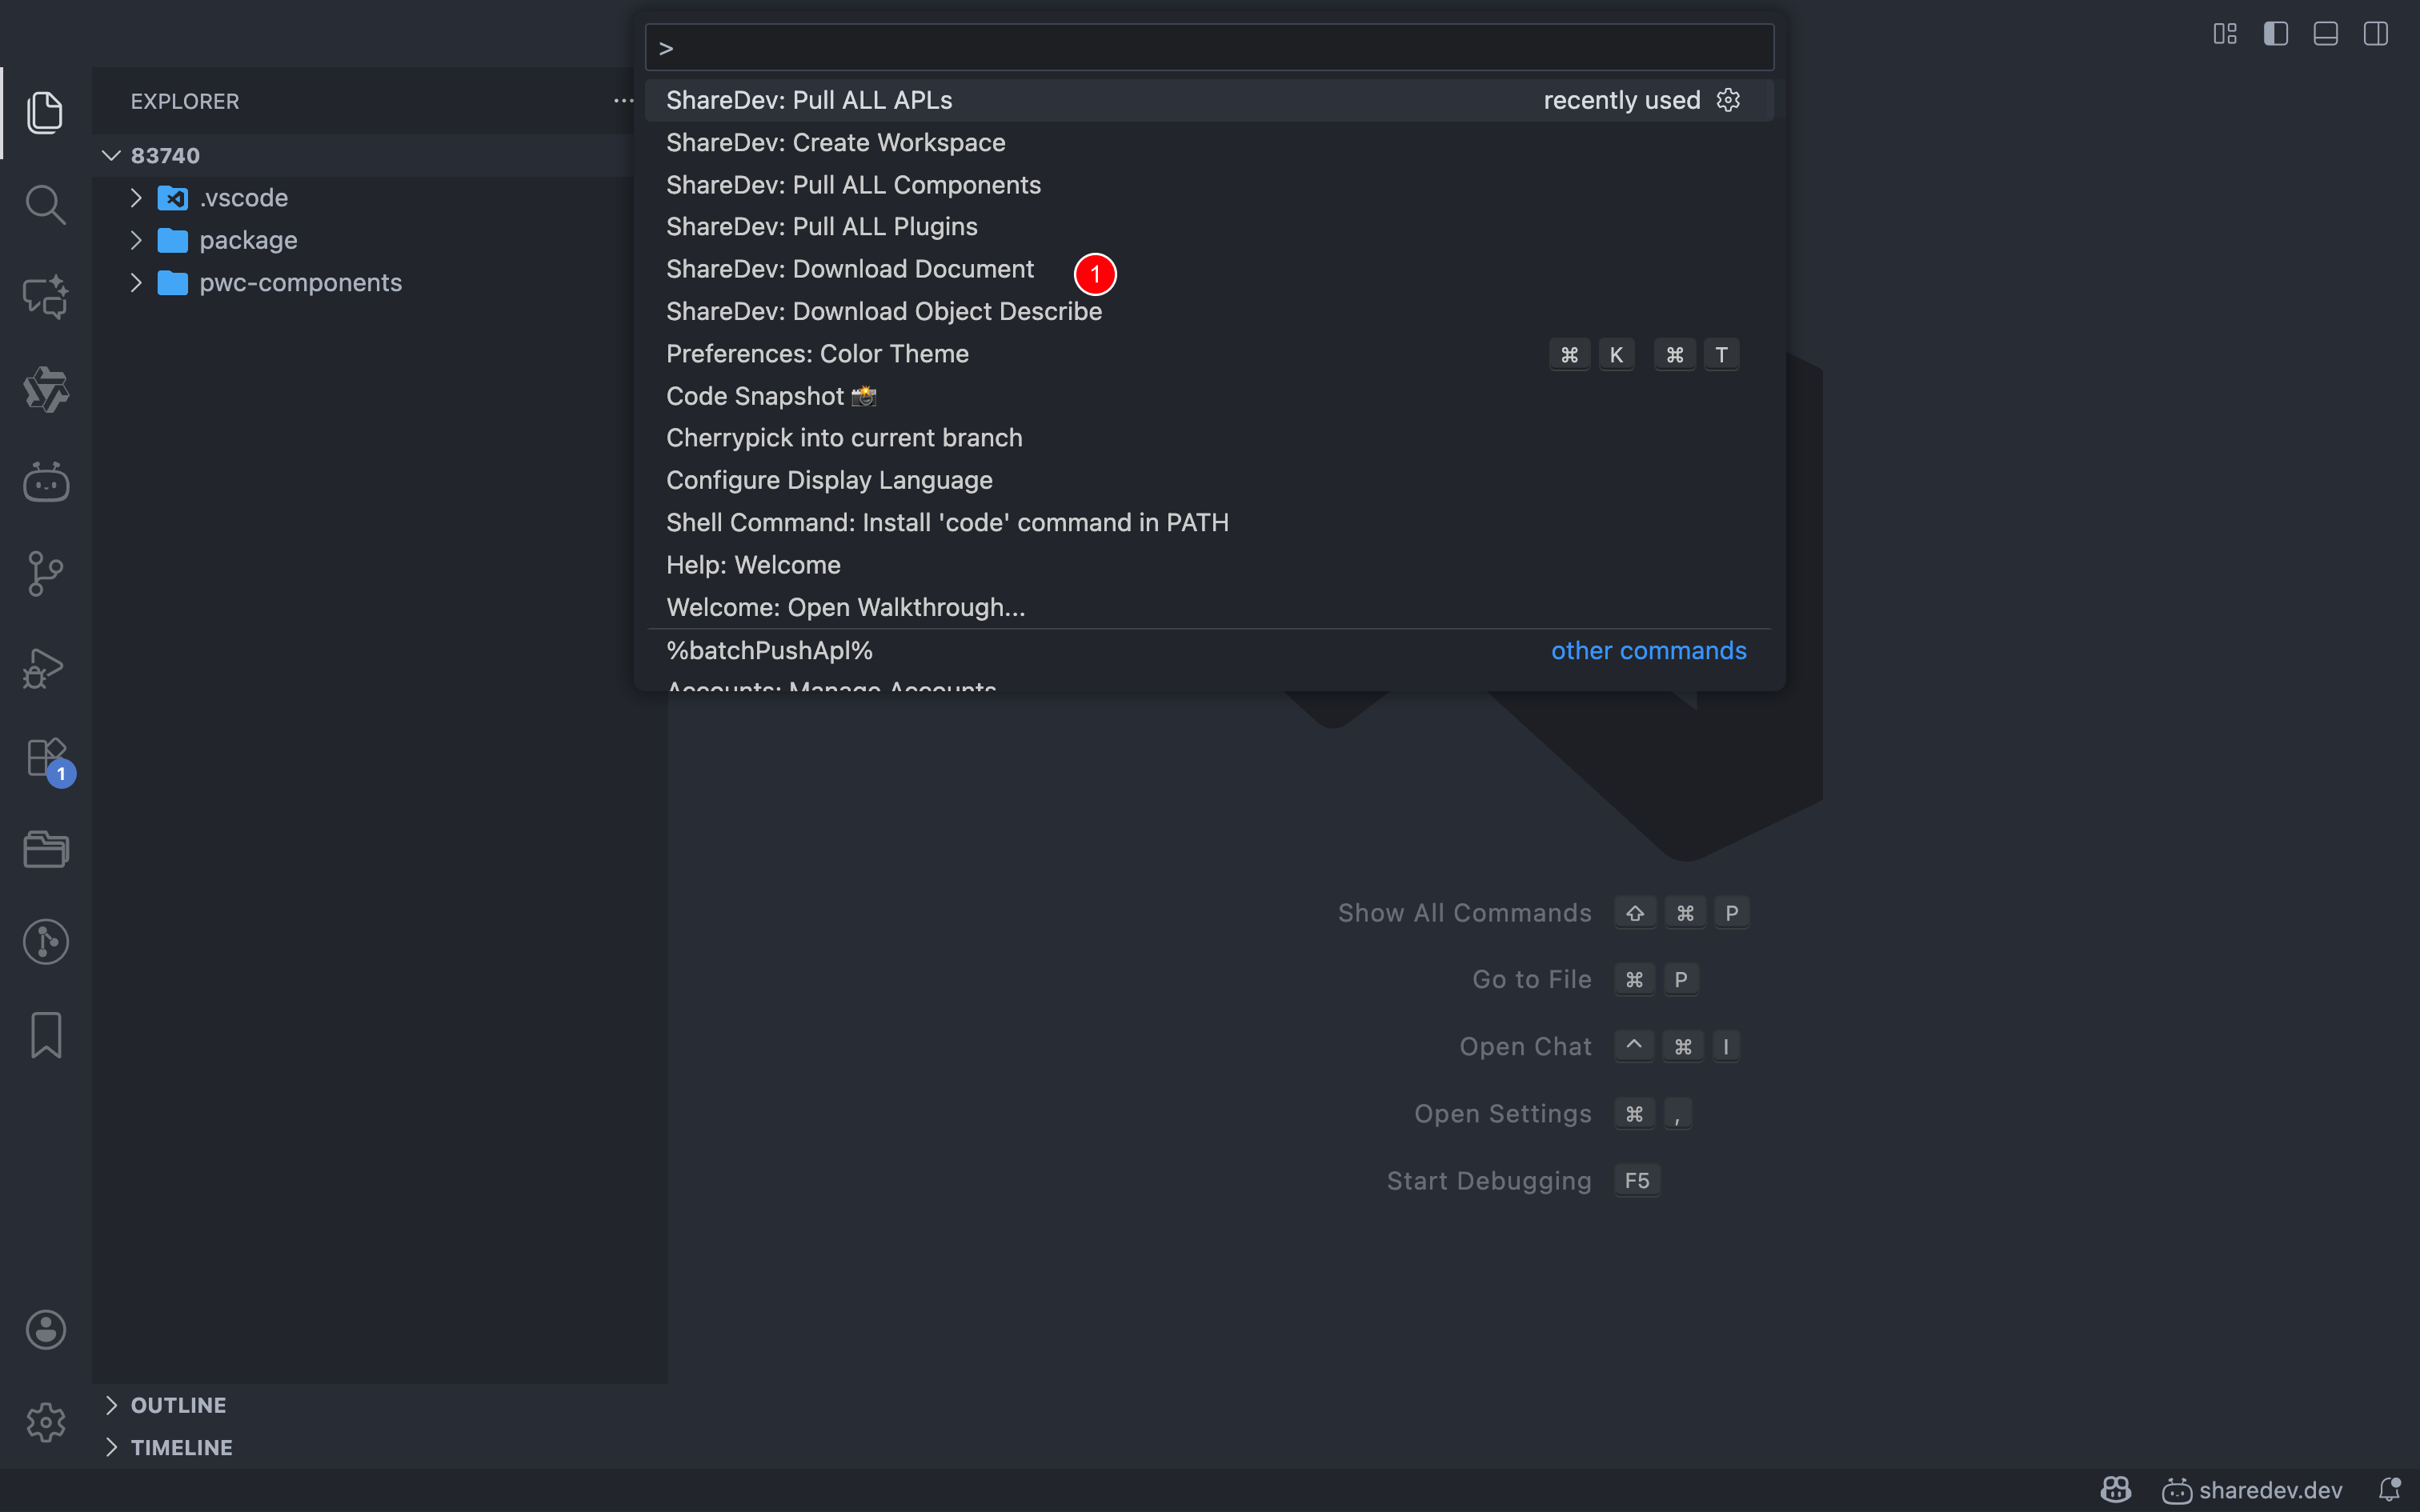2420x1512 pixels.
Task: Open Run and Debug view
Action: coord(45,668)
